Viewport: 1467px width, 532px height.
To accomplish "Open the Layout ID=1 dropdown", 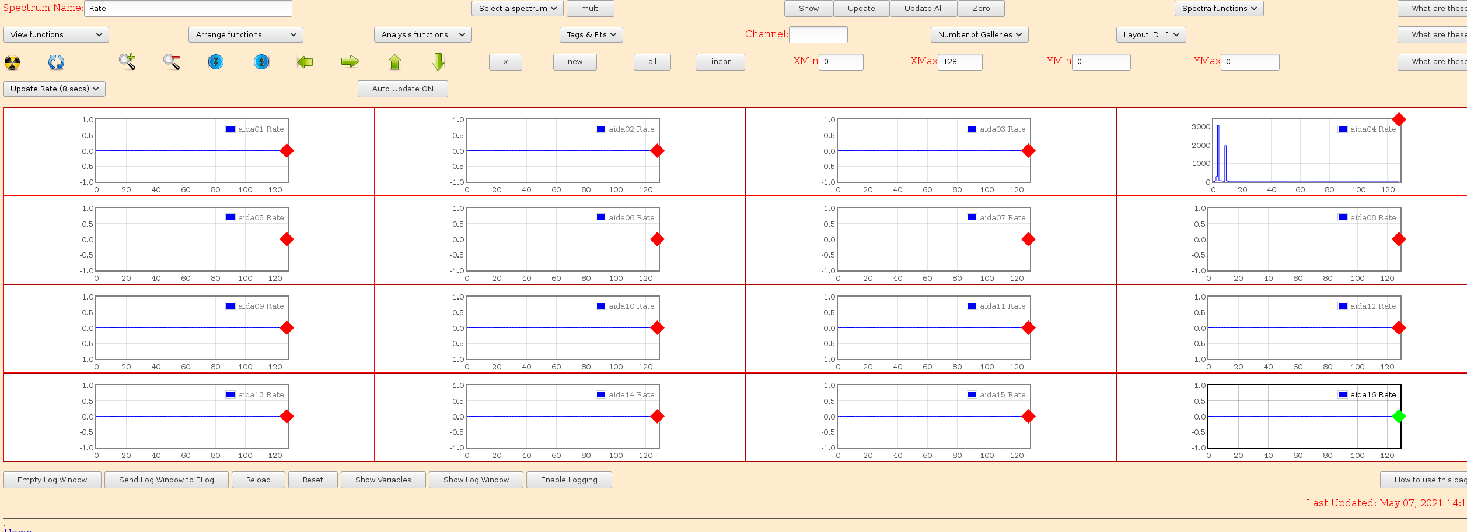I will [x=1151, y=35].
